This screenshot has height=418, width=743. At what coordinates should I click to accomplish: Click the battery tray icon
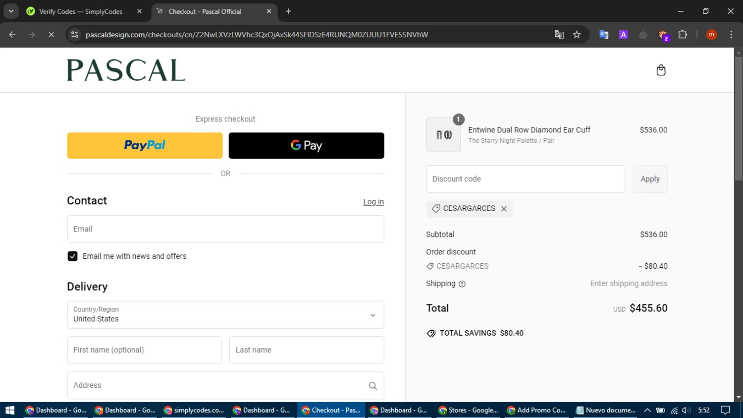[x=660, y=410]
